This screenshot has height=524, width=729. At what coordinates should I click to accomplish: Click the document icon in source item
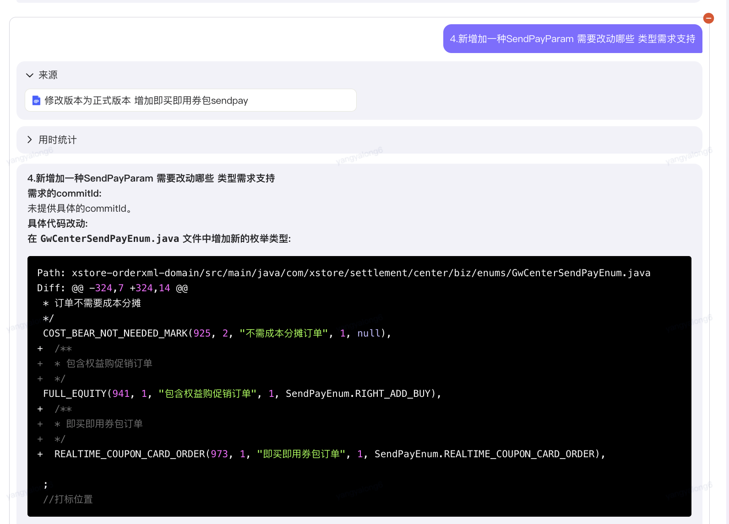tap(37, 101)
